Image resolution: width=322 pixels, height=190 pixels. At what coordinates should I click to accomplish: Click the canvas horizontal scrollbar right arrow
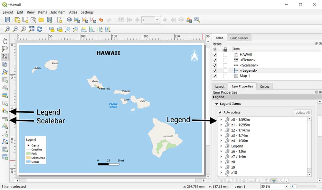pyautogui.click(x=204, y=180)
